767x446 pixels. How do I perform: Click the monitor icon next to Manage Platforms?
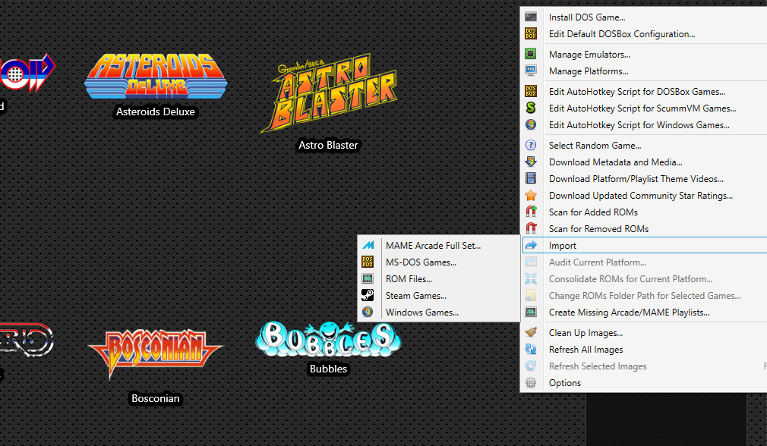coord(531,71)
